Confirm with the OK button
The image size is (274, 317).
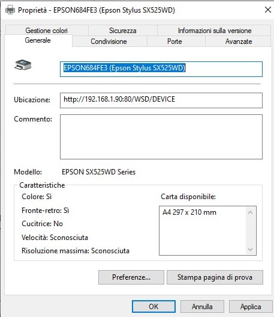[153, 307]
